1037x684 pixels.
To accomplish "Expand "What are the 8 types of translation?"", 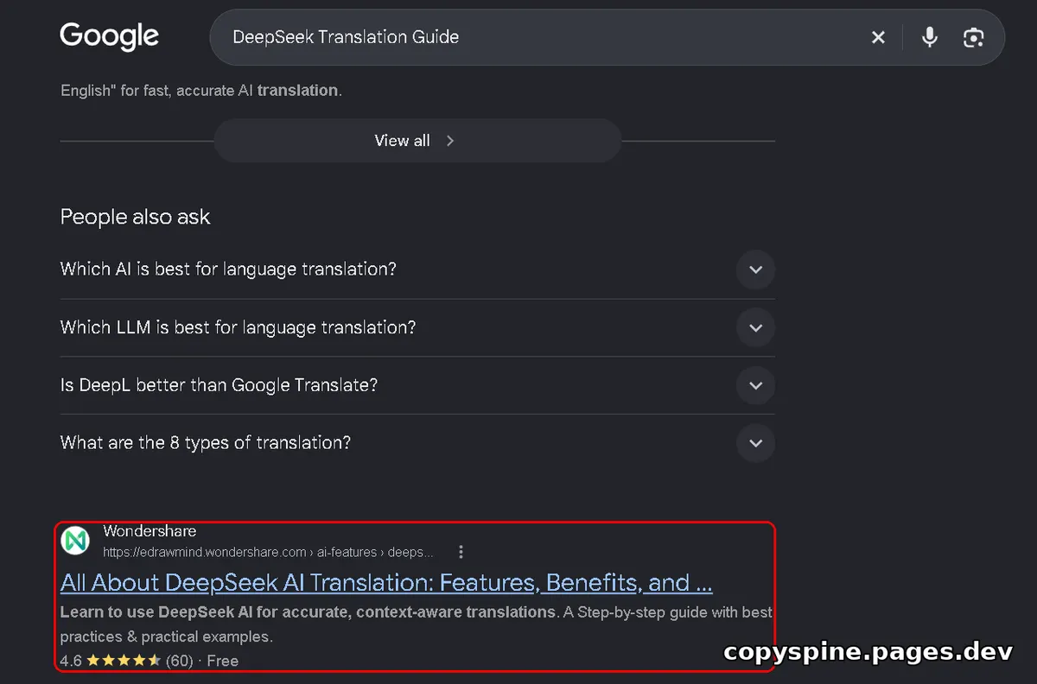I will click(x=417, y=443).
